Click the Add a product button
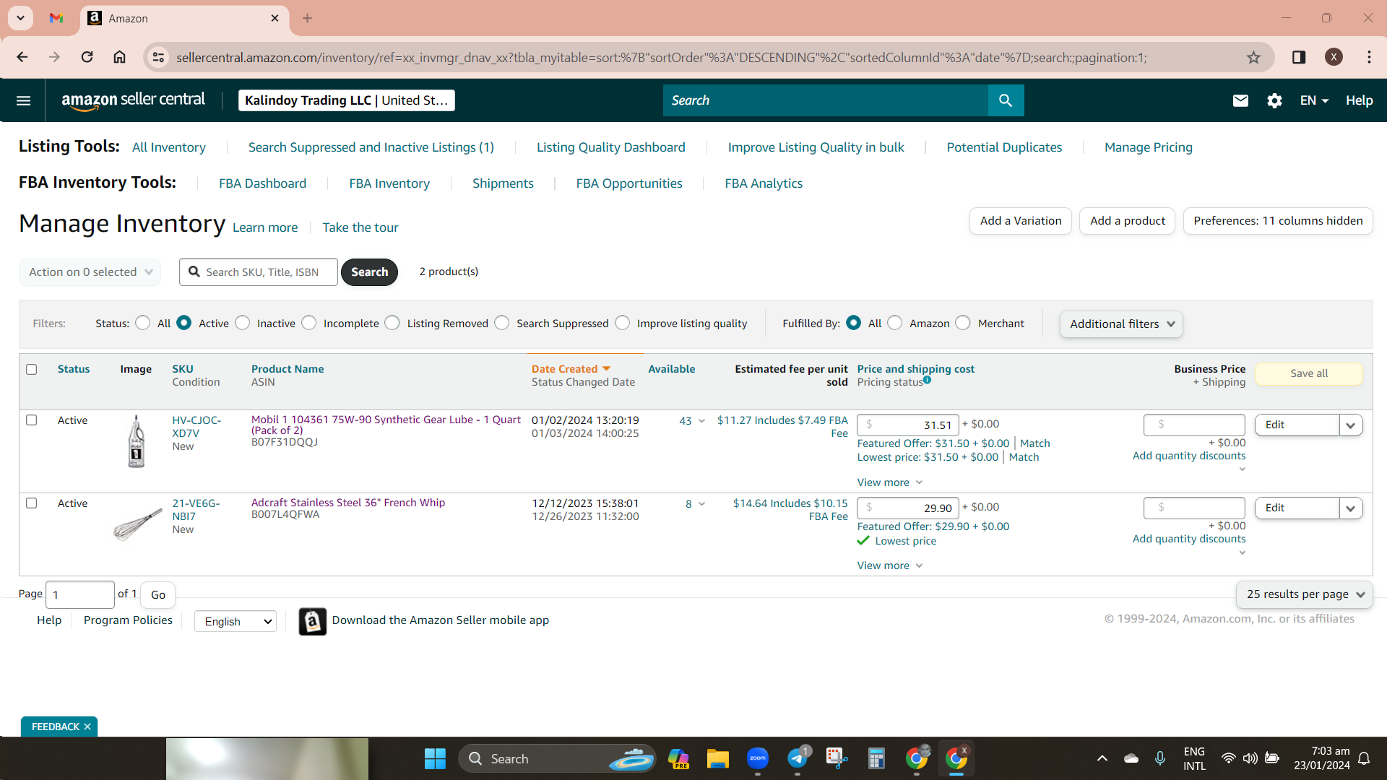1387x780 pixels. [1128, 221]
